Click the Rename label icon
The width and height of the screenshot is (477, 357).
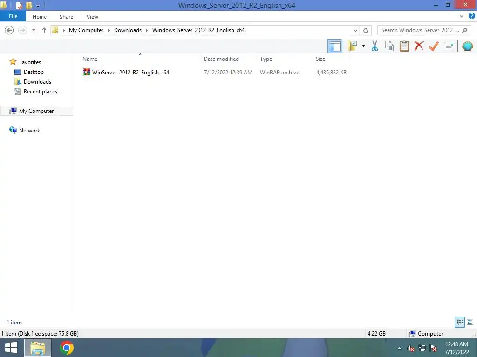click(x=449, y=46)
